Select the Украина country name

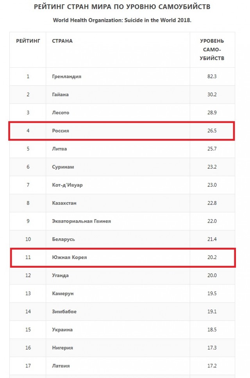coord(62,329)
